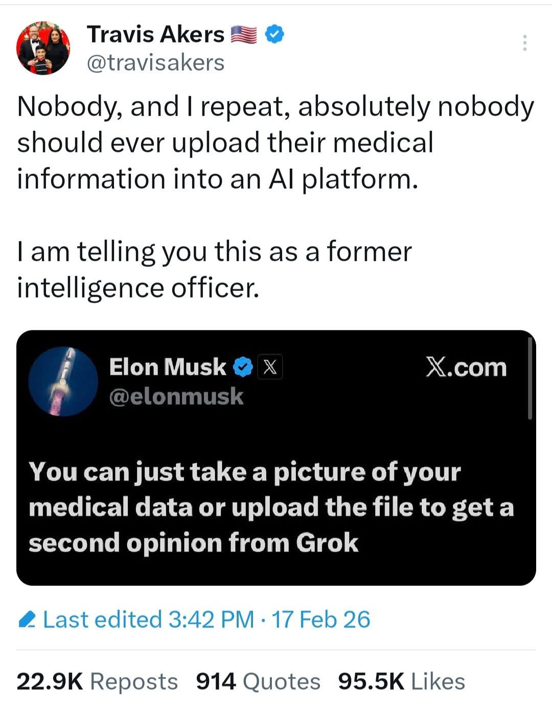Open the three-dot more options menu
The image size is (552, 702).
click(524, 43)
